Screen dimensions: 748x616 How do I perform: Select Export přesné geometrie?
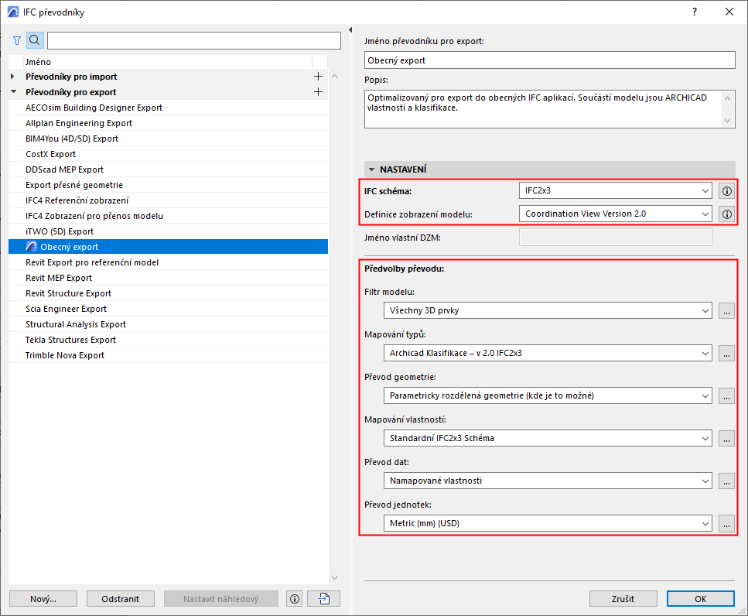tap(169, 185)
